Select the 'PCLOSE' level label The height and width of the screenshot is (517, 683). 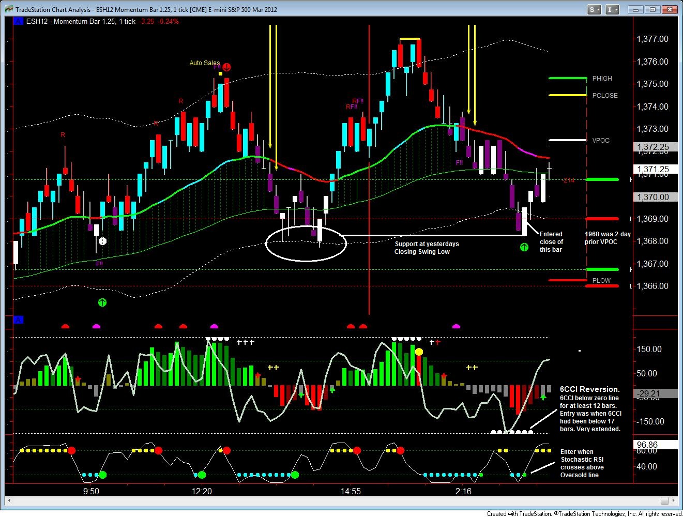[x=605, y=95]
